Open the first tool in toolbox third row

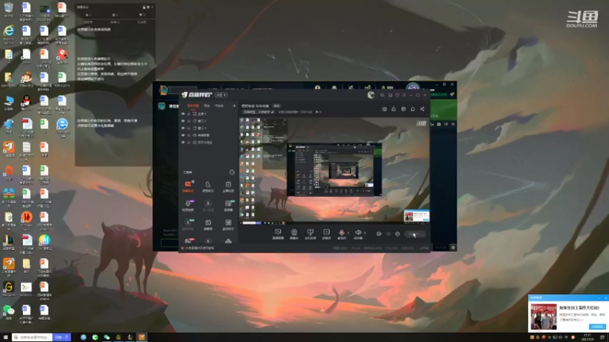pyautogui.click(x=188, y=224)
